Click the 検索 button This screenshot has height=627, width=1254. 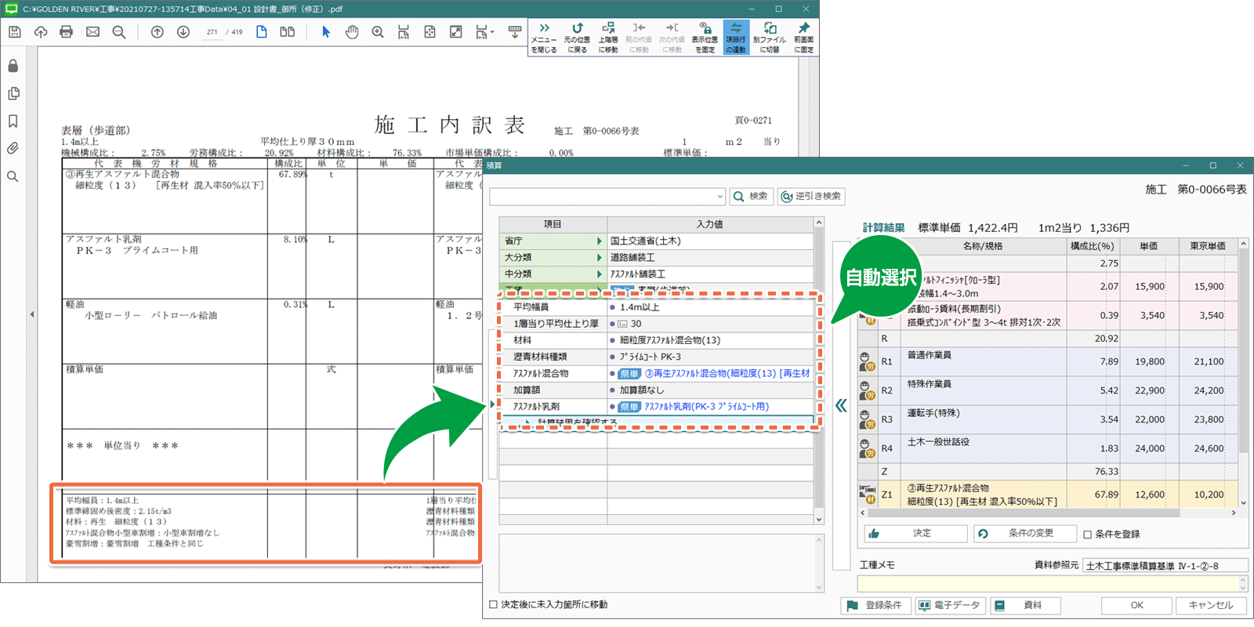[752, 196]
